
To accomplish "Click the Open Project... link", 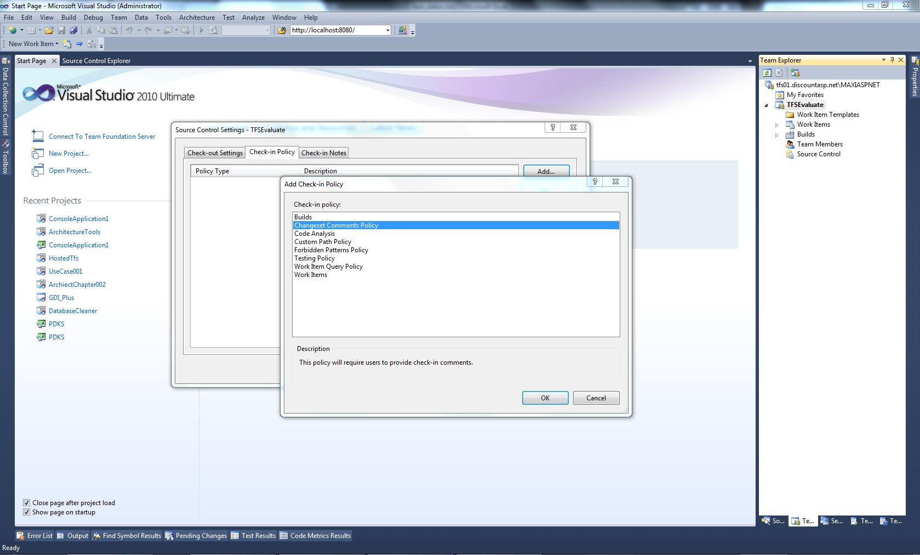I will 70,171.
